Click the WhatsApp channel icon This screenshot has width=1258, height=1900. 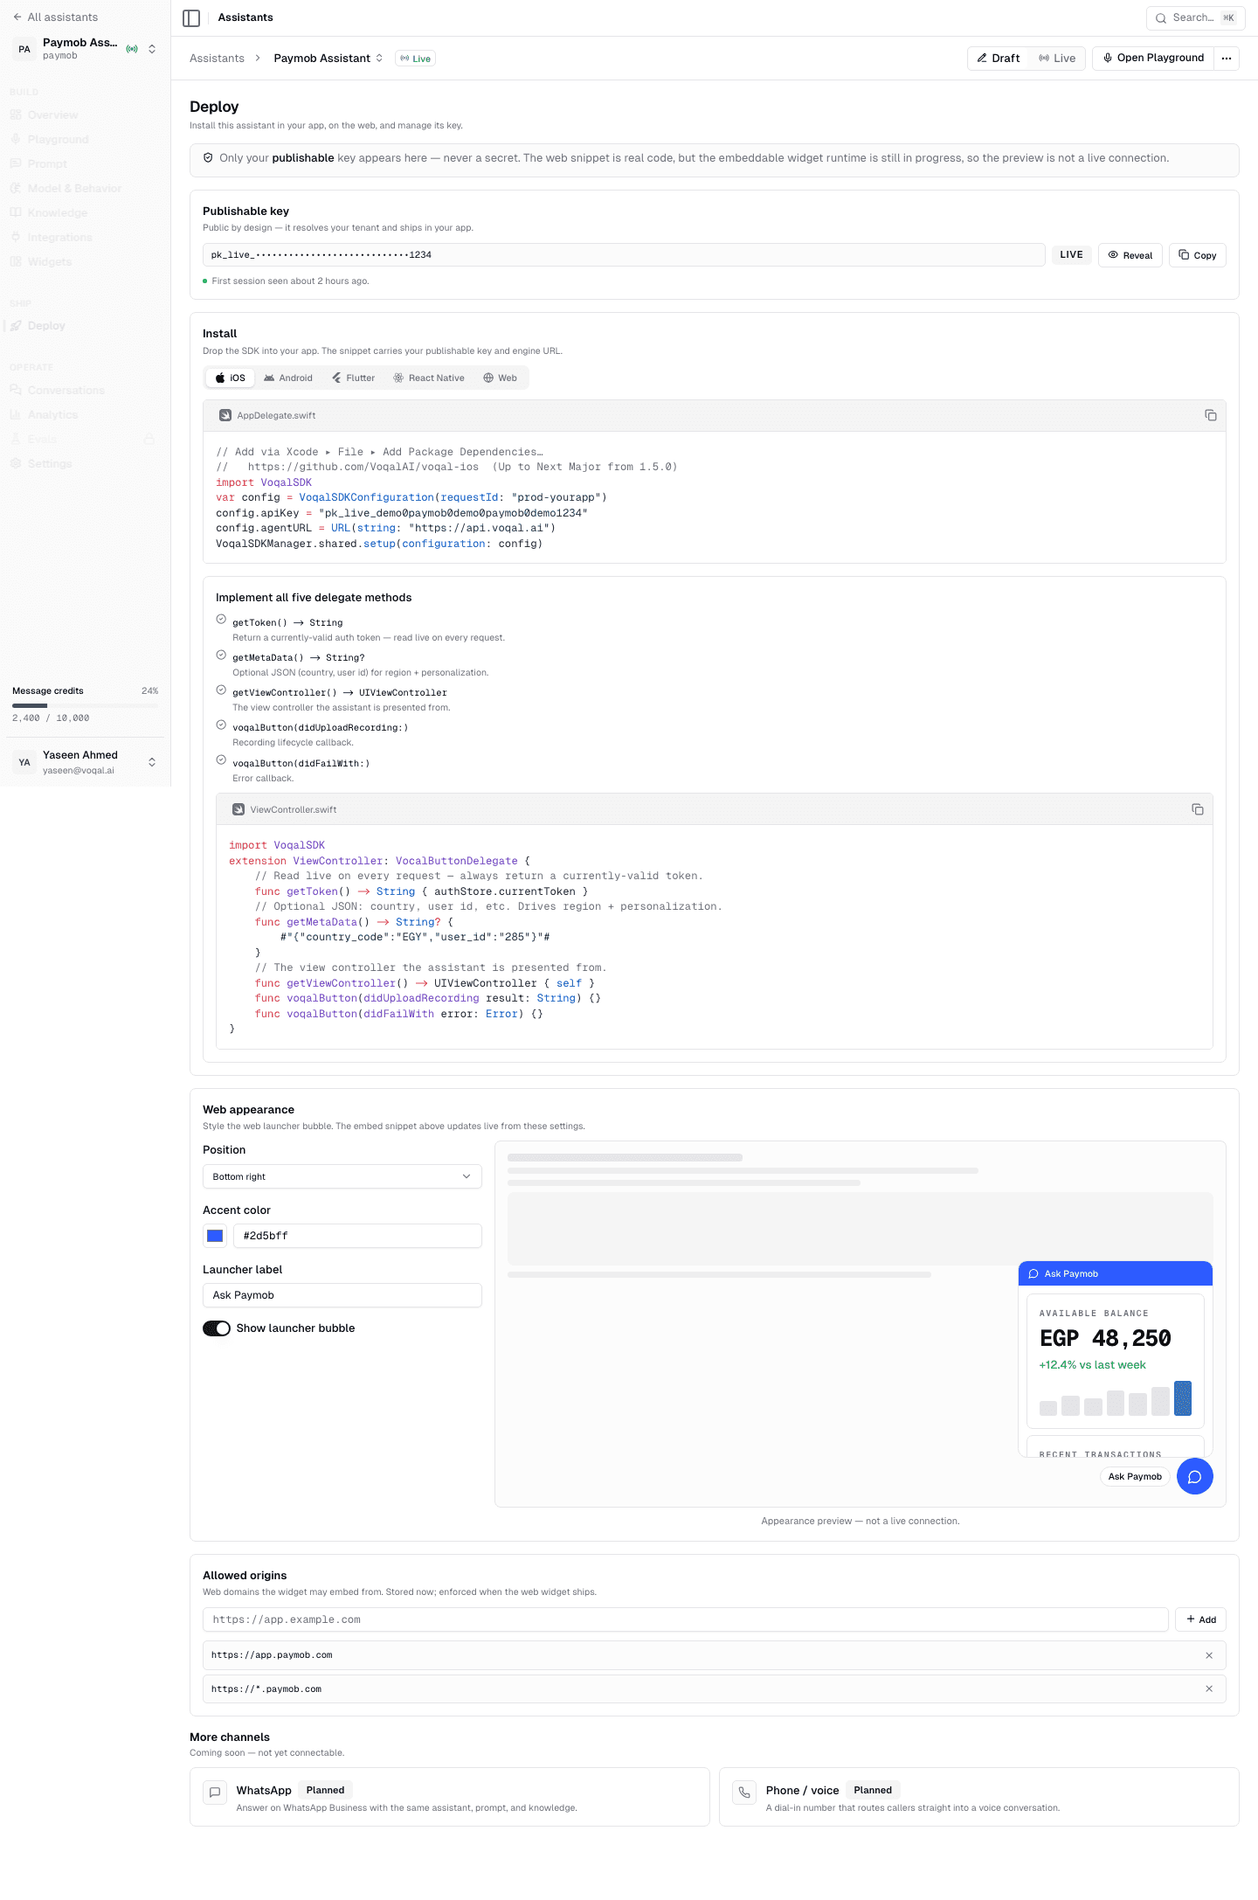click(215, 1792)
